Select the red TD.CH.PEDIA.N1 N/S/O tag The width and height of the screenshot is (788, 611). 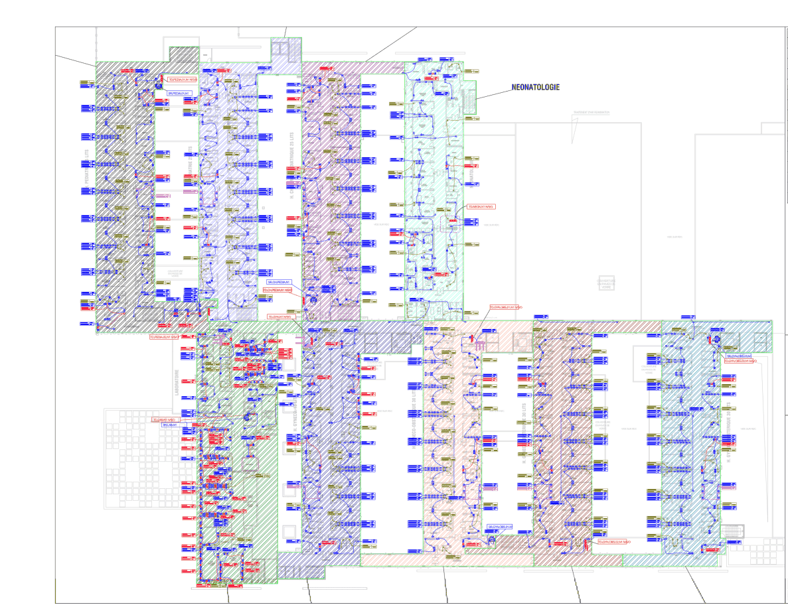coord(278,290)
